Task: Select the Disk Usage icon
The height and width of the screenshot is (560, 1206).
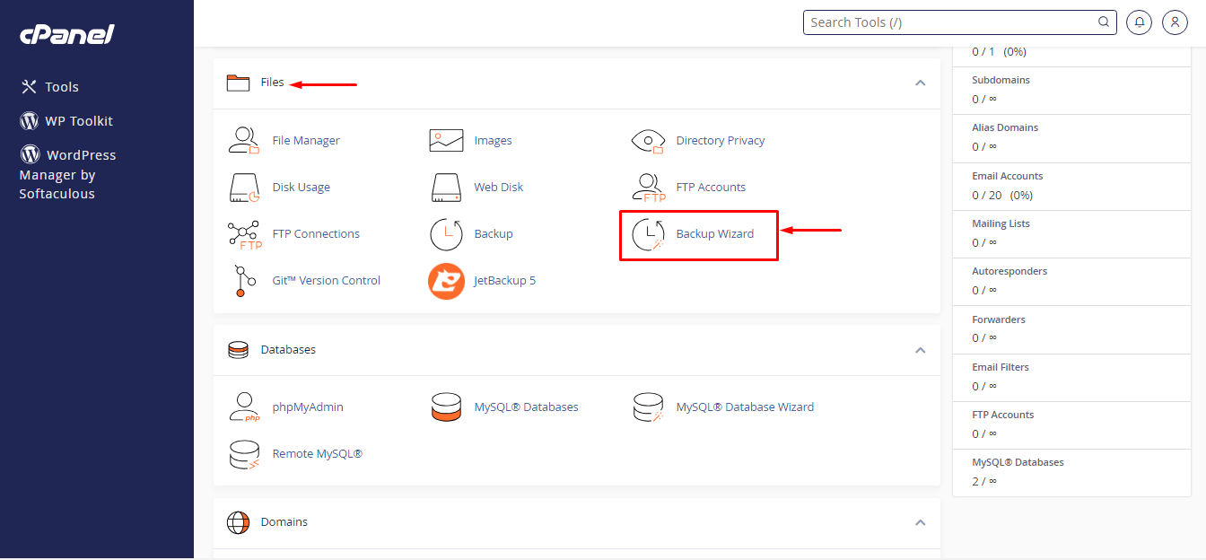Action: [243, 188]
